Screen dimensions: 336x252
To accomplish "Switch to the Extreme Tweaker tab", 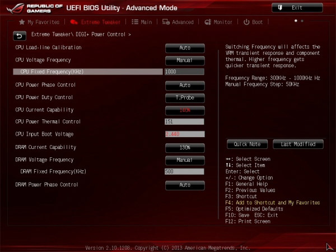I will (95, 22).
